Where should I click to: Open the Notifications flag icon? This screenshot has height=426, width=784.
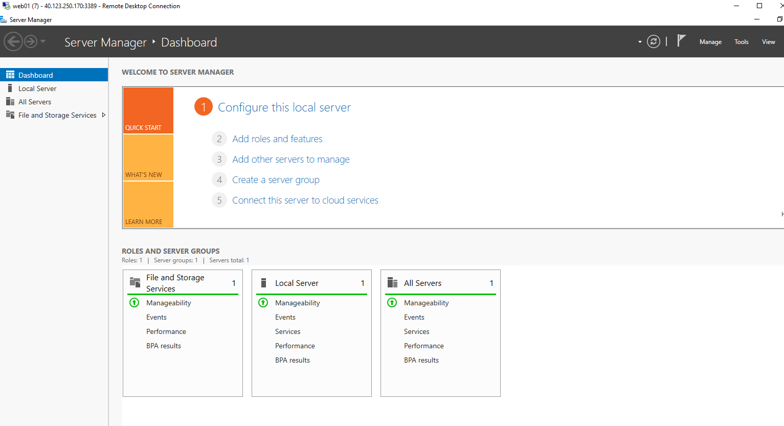(x=681, y=40)
